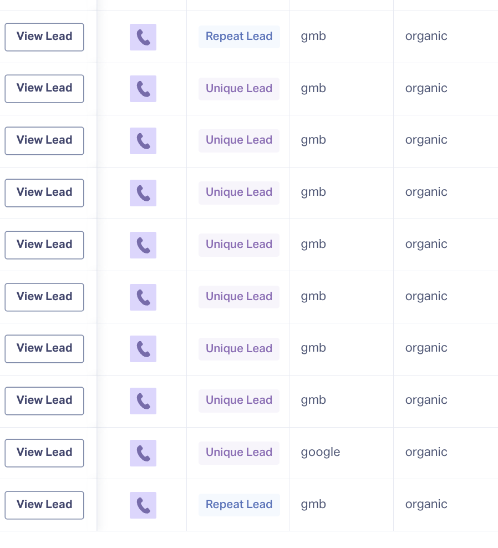Click the phone icon in the top Repeat Lead row

tap(143, 37)
